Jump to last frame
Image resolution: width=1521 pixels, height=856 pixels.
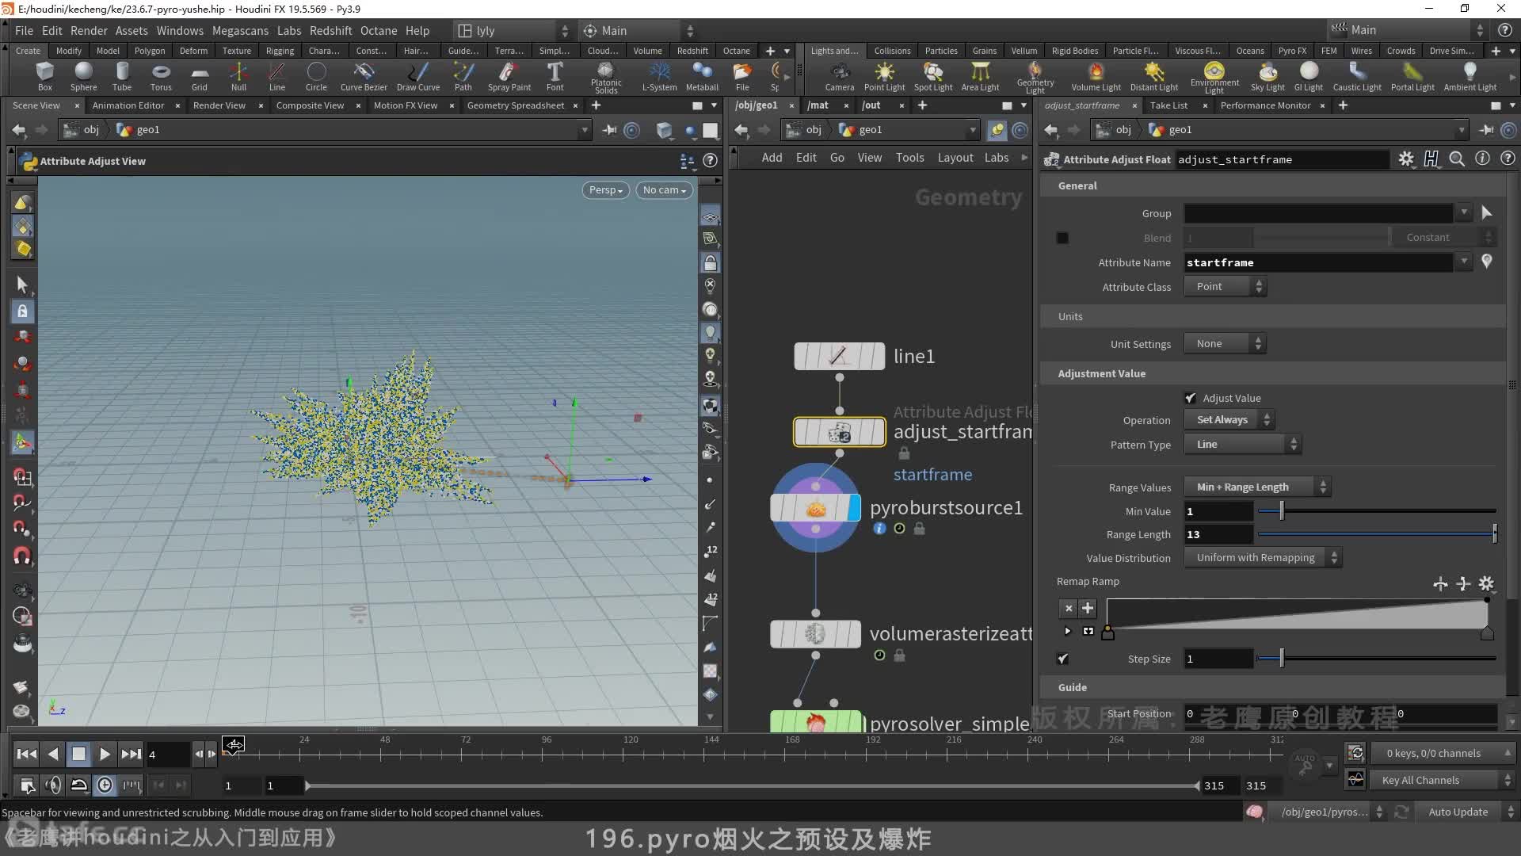131,755
